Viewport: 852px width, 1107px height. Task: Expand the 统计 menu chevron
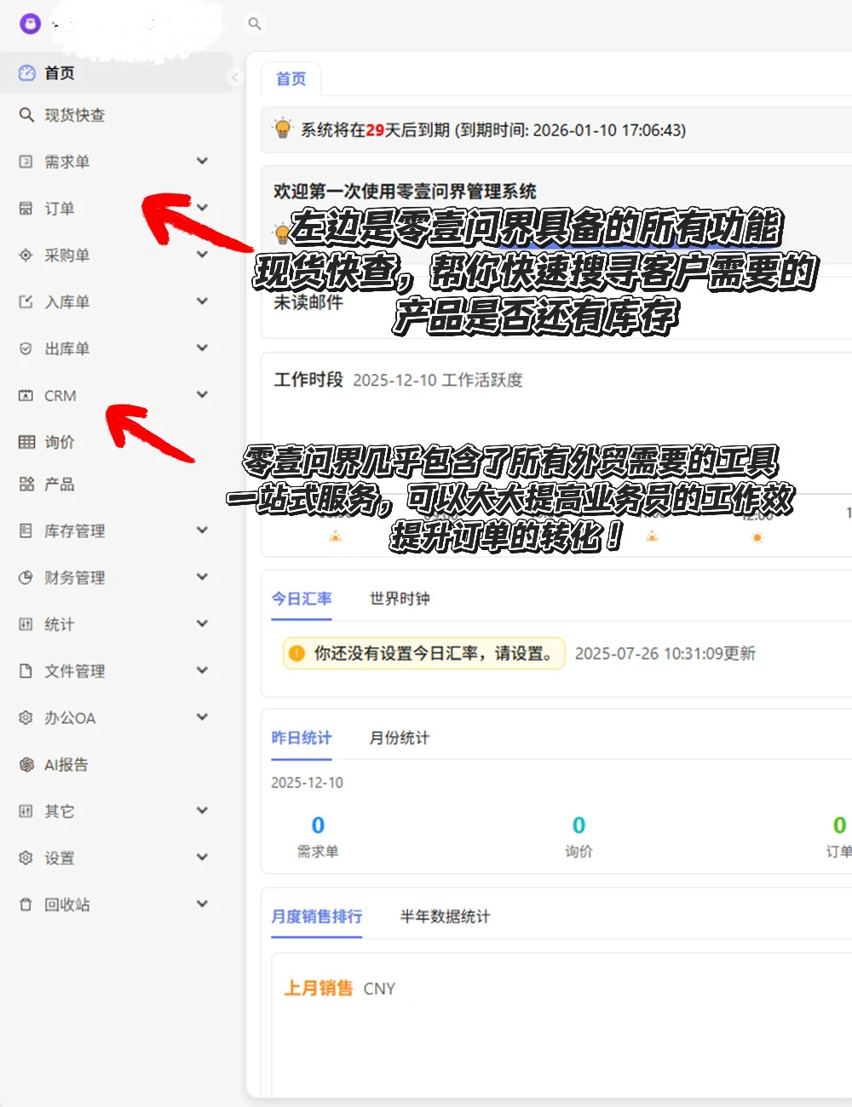202,623
